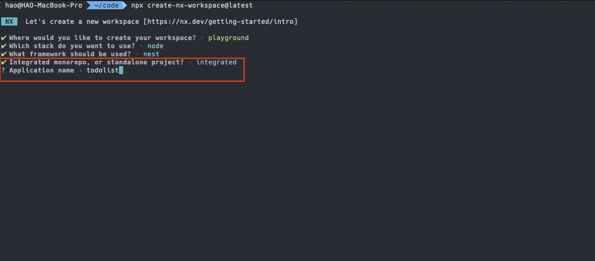Image resolution: width=595 pixels, height=261 pixels.
Task: Select the node stack answer
Action: pos(156,46)
